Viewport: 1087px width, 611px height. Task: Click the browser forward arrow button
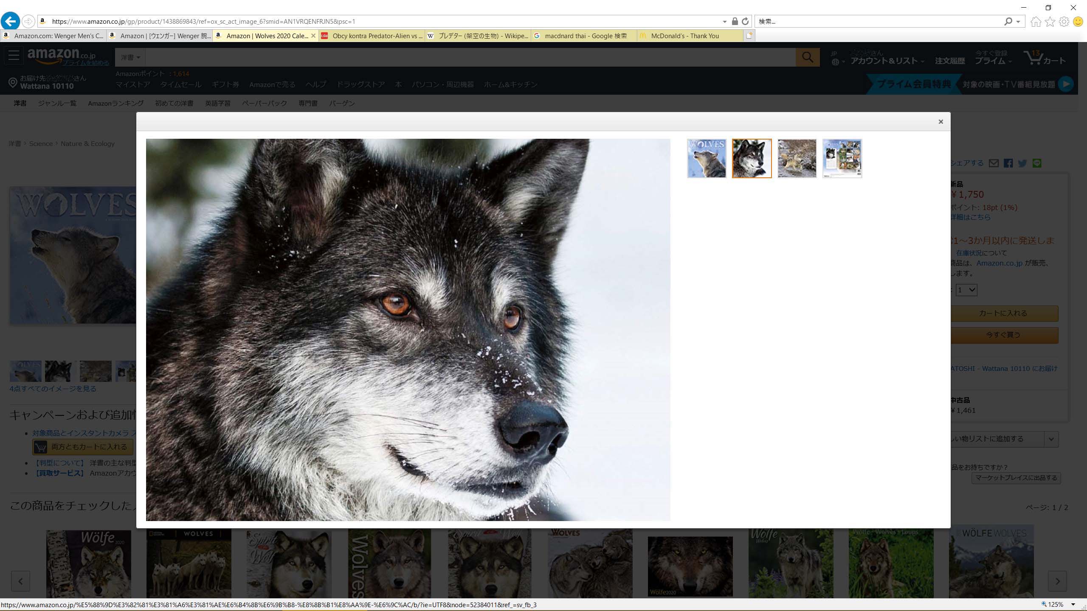(x=28, y=21)
